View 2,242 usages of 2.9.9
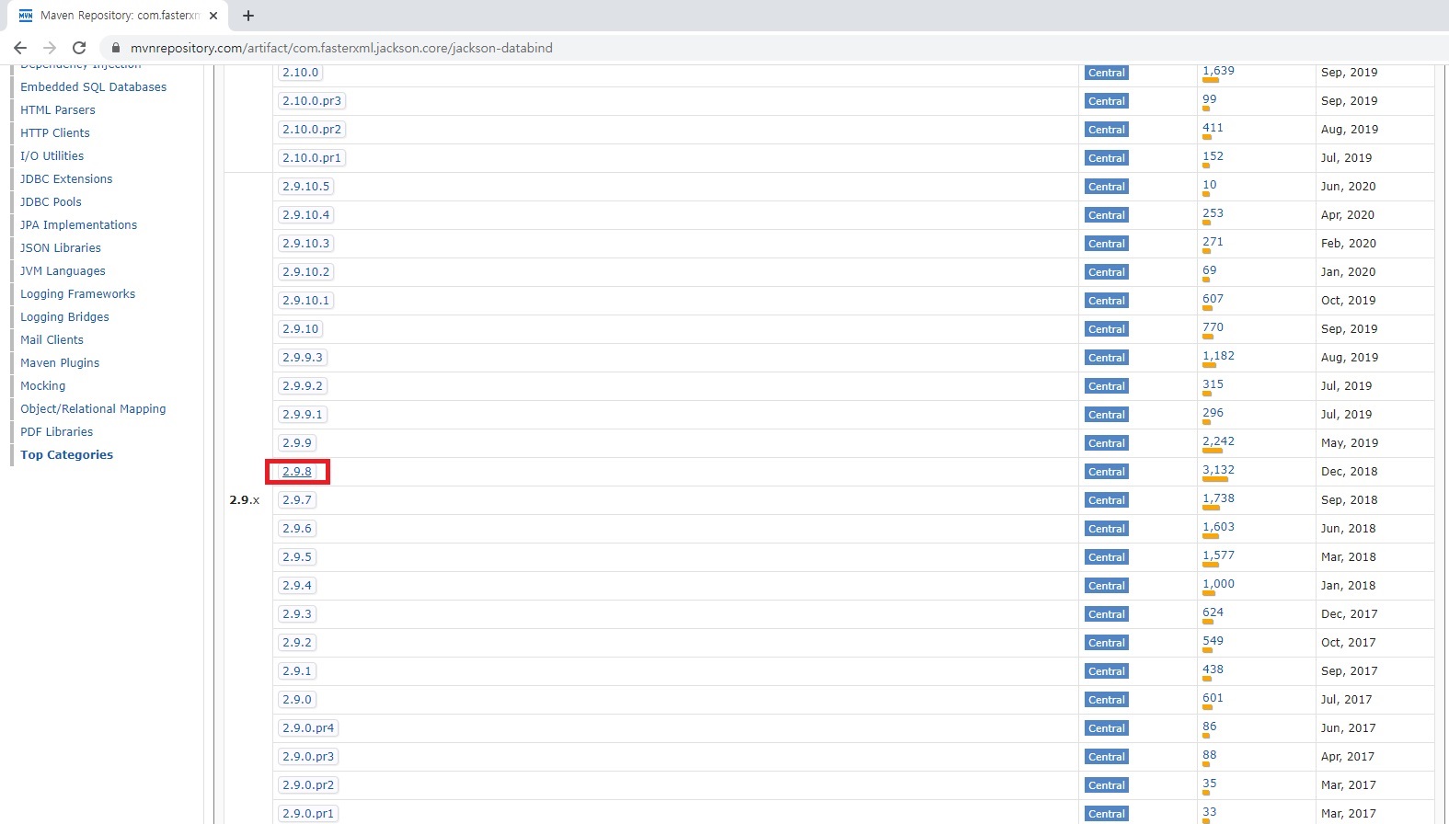Image resolution: width=1449 pixels, height=824 pixels. 1218,441
